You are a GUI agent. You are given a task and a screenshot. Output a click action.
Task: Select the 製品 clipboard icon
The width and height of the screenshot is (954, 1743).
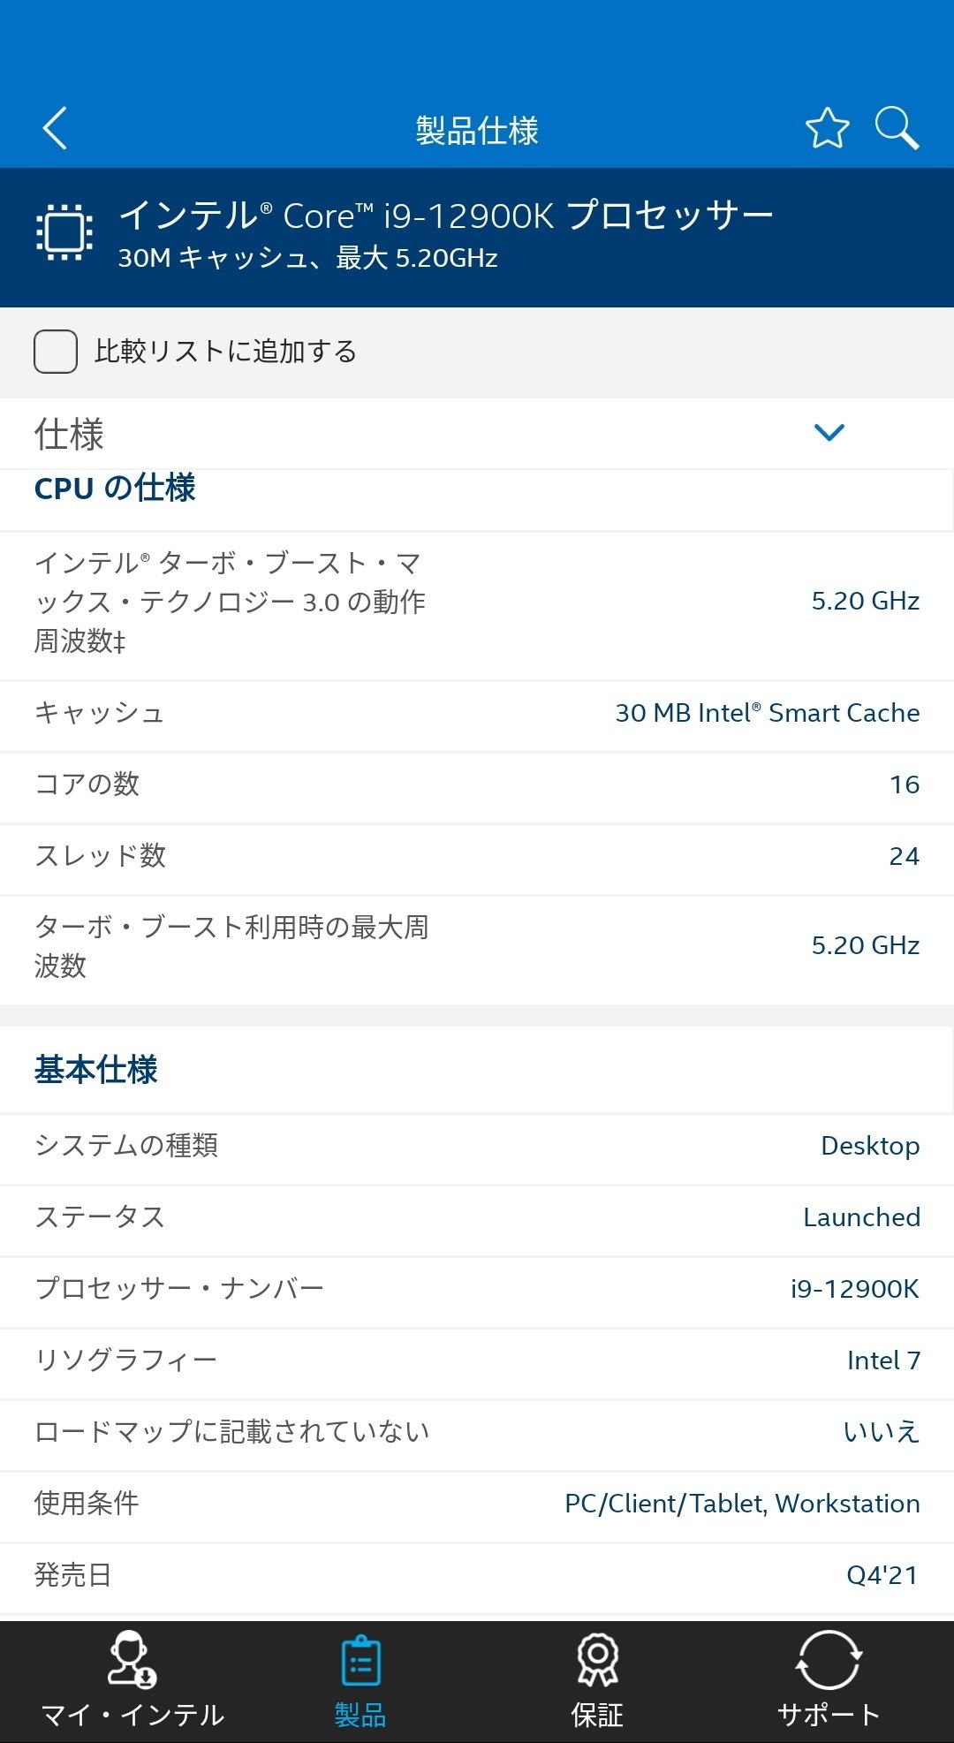(x=360, y=1661)
